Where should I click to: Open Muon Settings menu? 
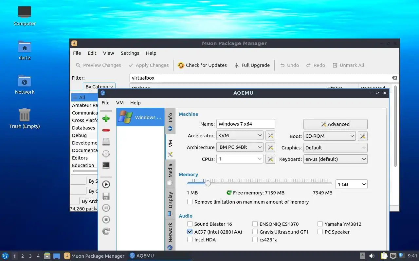130,53
